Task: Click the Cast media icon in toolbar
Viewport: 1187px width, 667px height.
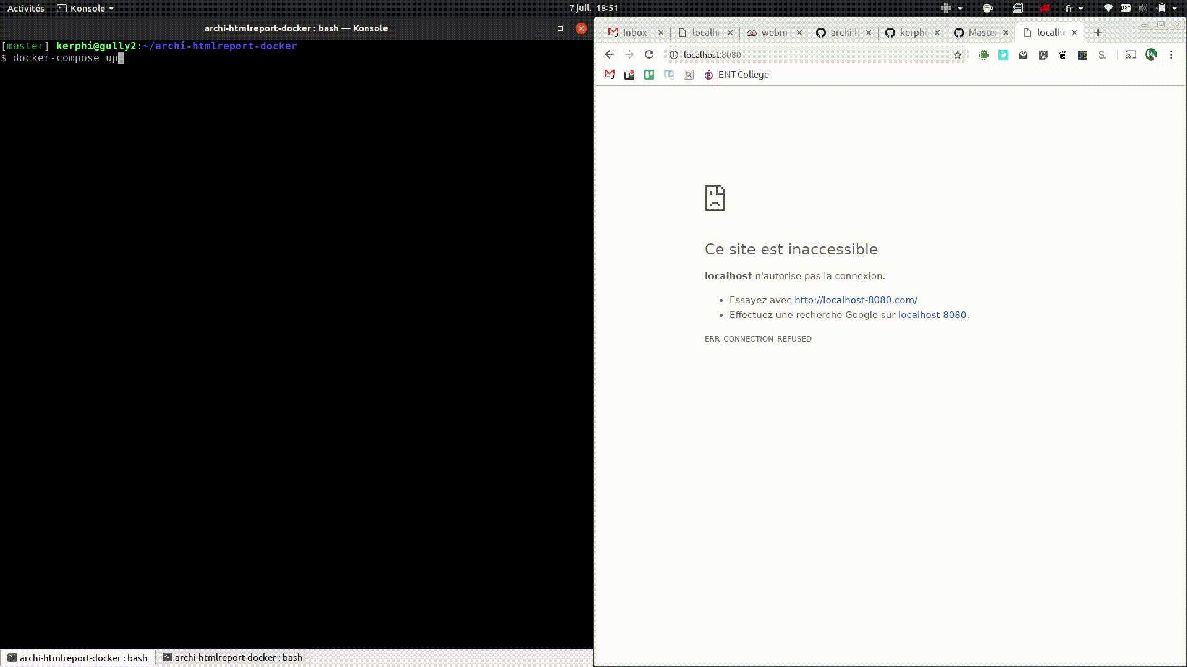Action: tap(1131, 55)
